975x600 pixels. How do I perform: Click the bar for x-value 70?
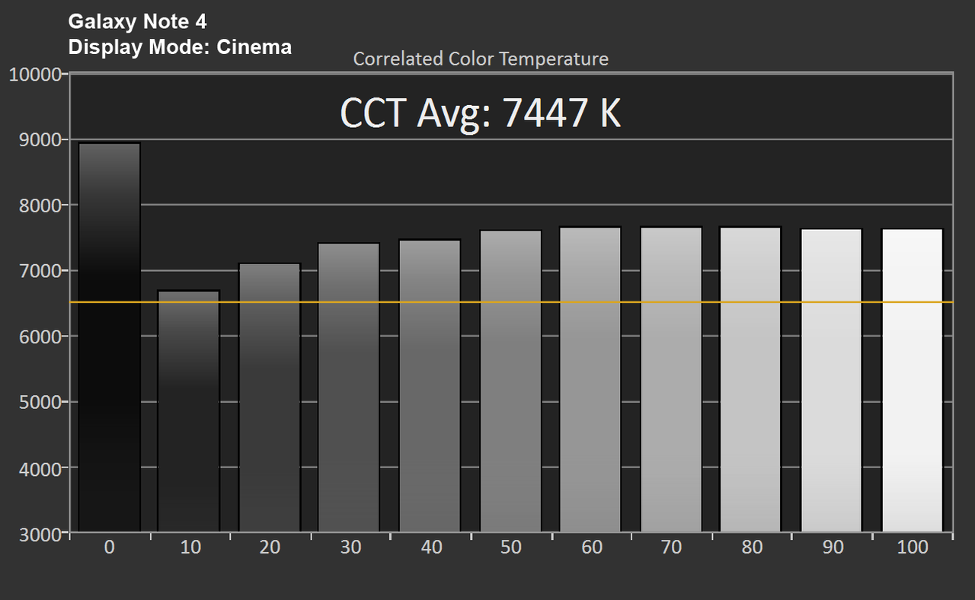pyautogui.click(x=672, y=379)
